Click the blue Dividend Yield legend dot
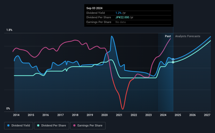The width and height of the screenshot is (215, 133). pos(8,125)
